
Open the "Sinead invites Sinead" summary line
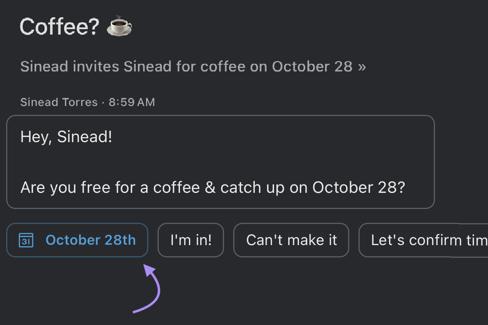[x=96, y=67]
